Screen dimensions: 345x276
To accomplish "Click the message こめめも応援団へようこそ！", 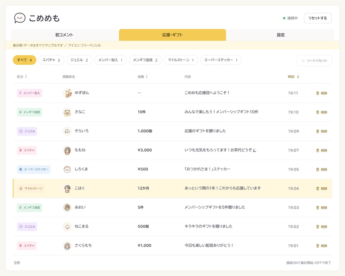I will point(207,93).
